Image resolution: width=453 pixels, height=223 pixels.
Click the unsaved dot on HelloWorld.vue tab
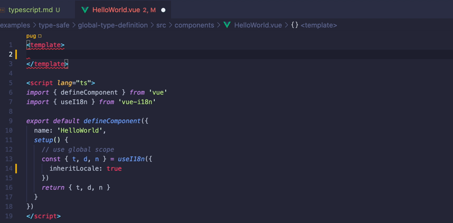tap(163, 10)
